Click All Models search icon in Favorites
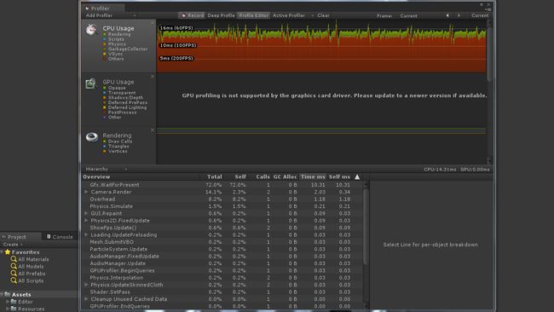The width and height of the screenshot is (554, 312). 14,266
